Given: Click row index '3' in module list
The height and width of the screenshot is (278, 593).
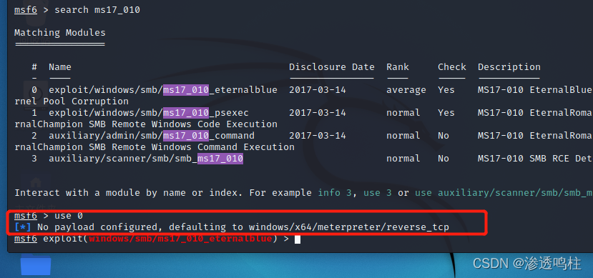Looking at the screenshot, I should point(34,159).
